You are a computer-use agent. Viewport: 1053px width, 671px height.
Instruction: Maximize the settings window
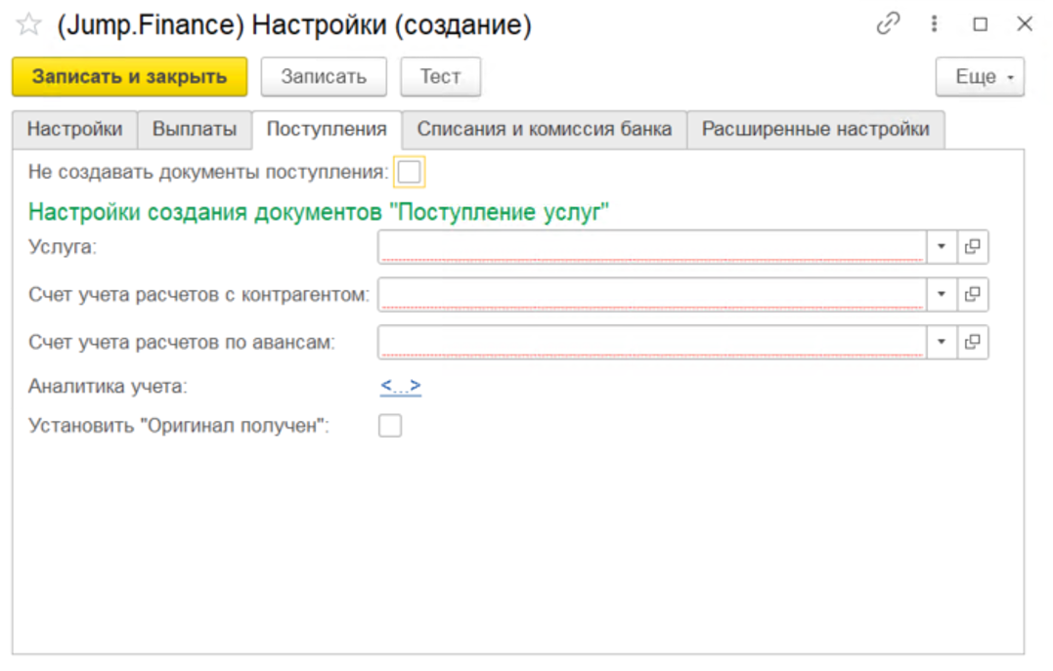pos(981,24)
